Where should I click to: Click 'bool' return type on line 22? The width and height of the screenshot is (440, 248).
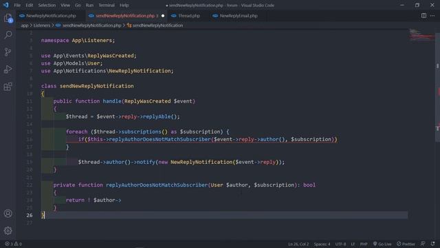pos(309,185)
